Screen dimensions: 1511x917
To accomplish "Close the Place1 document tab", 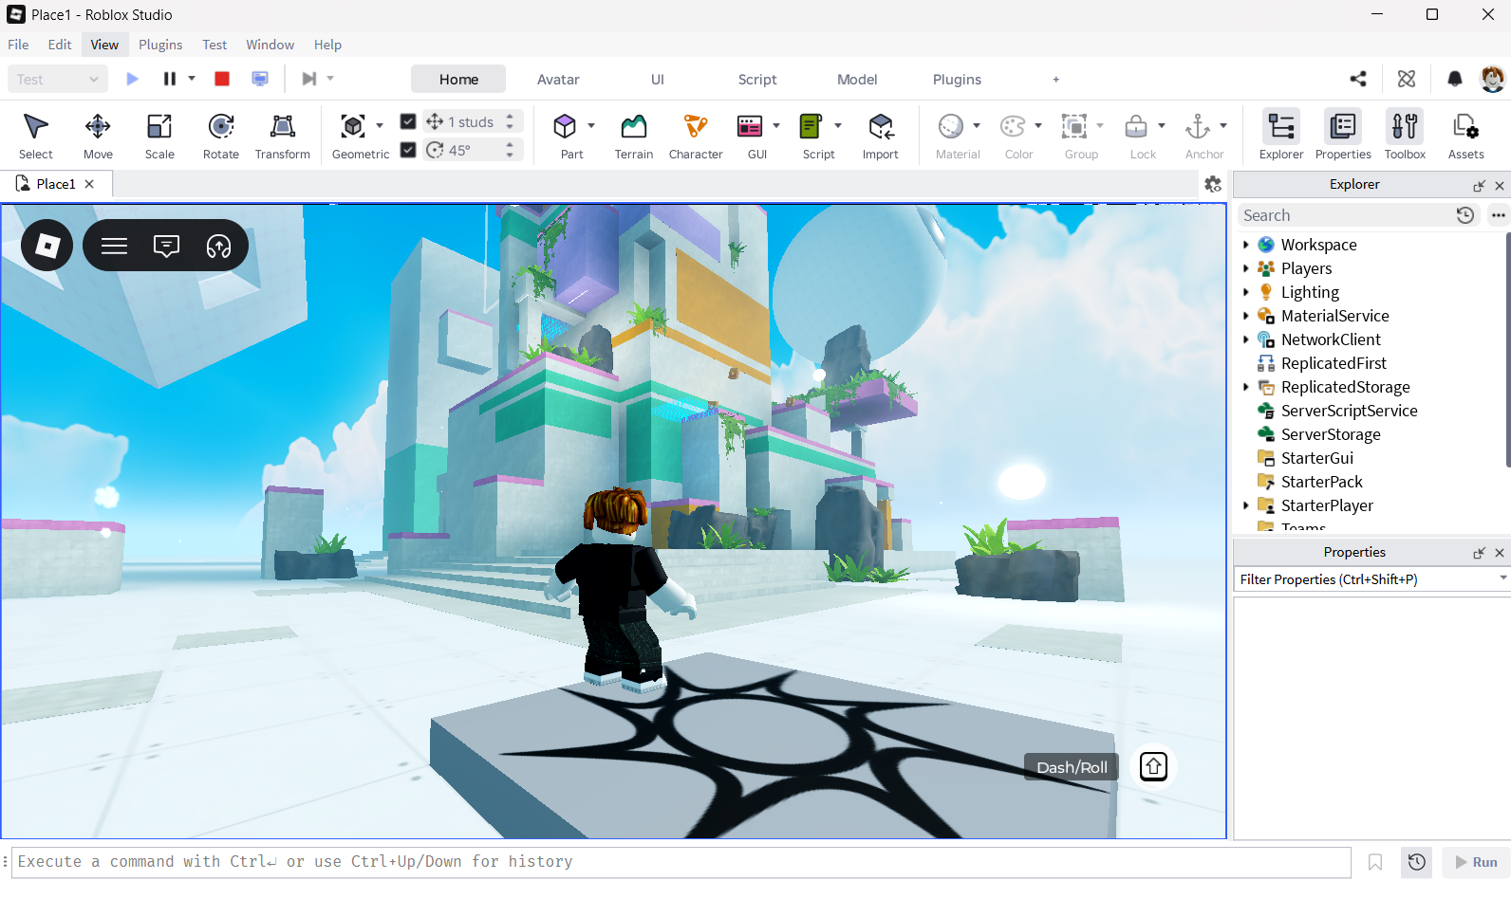I will point(89,184).
